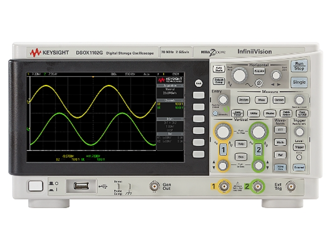This screenshot has height=238, width=330.
Task: Click the horizontal position knob
Action: point(276,75)
